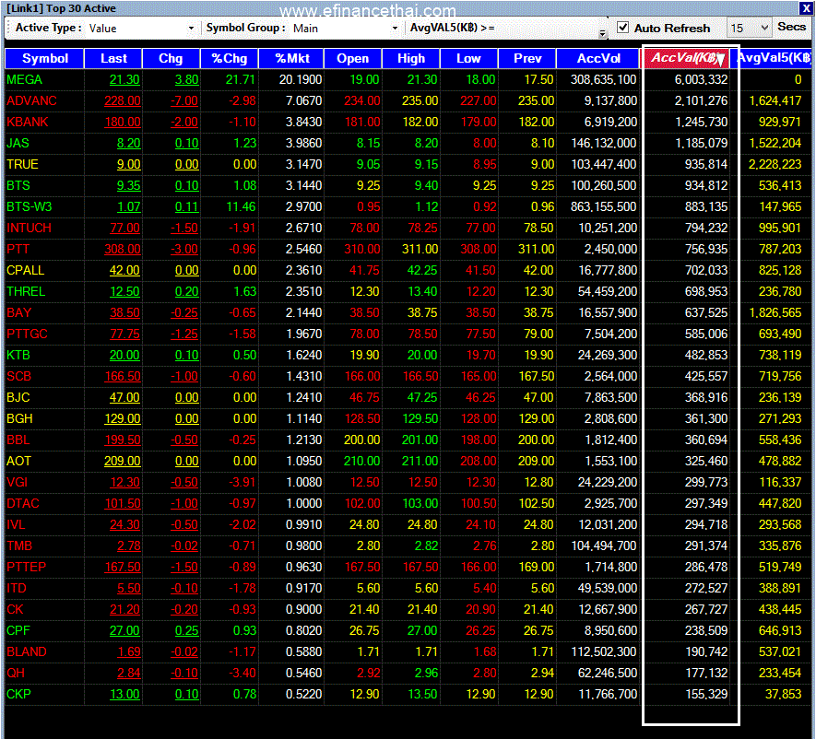This screenshot has height=739, width=816.
Task: Select the TRUE symbol
Action: point(22,164)
